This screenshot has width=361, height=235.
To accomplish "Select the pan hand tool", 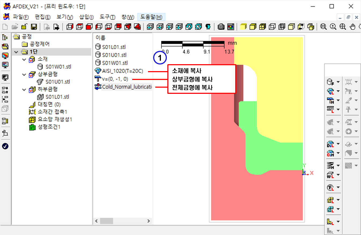I will click(x=353, y=26).
